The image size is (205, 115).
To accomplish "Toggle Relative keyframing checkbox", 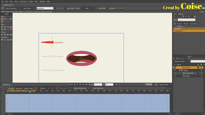I will point(72,88).
